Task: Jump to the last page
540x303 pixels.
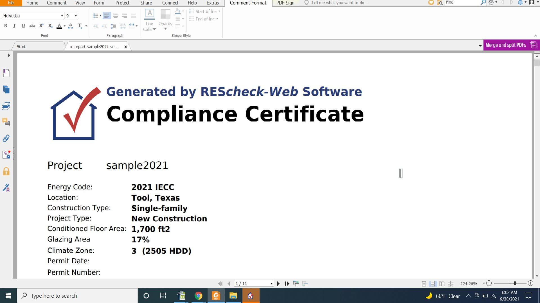Action: point(287,284)
